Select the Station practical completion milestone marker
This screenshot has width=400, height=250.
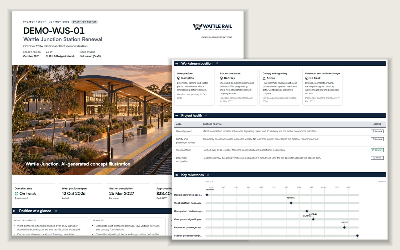pyautogui.click(x=357, y=236)
